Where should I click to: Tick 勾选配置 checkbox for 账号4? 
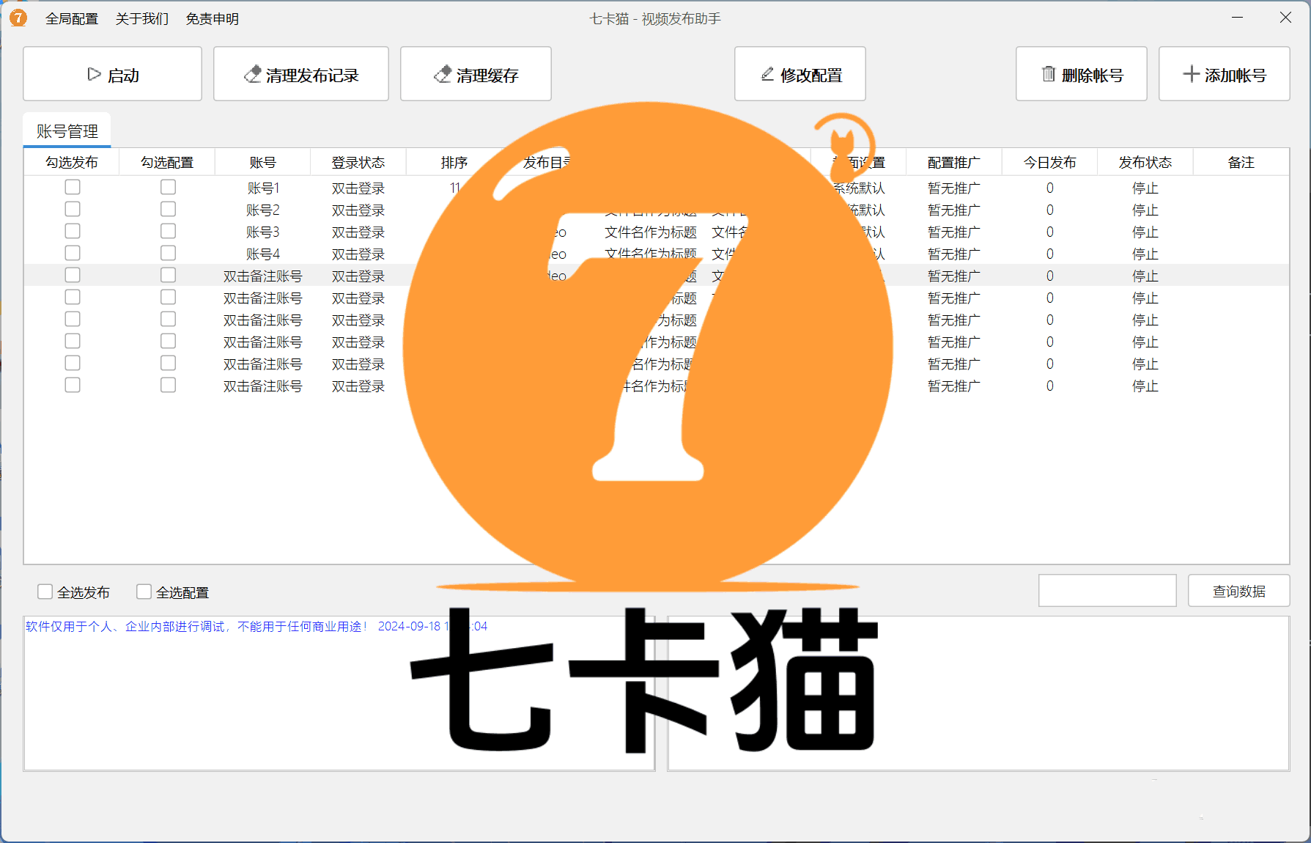pyautogui.click(x=169, y=254)
